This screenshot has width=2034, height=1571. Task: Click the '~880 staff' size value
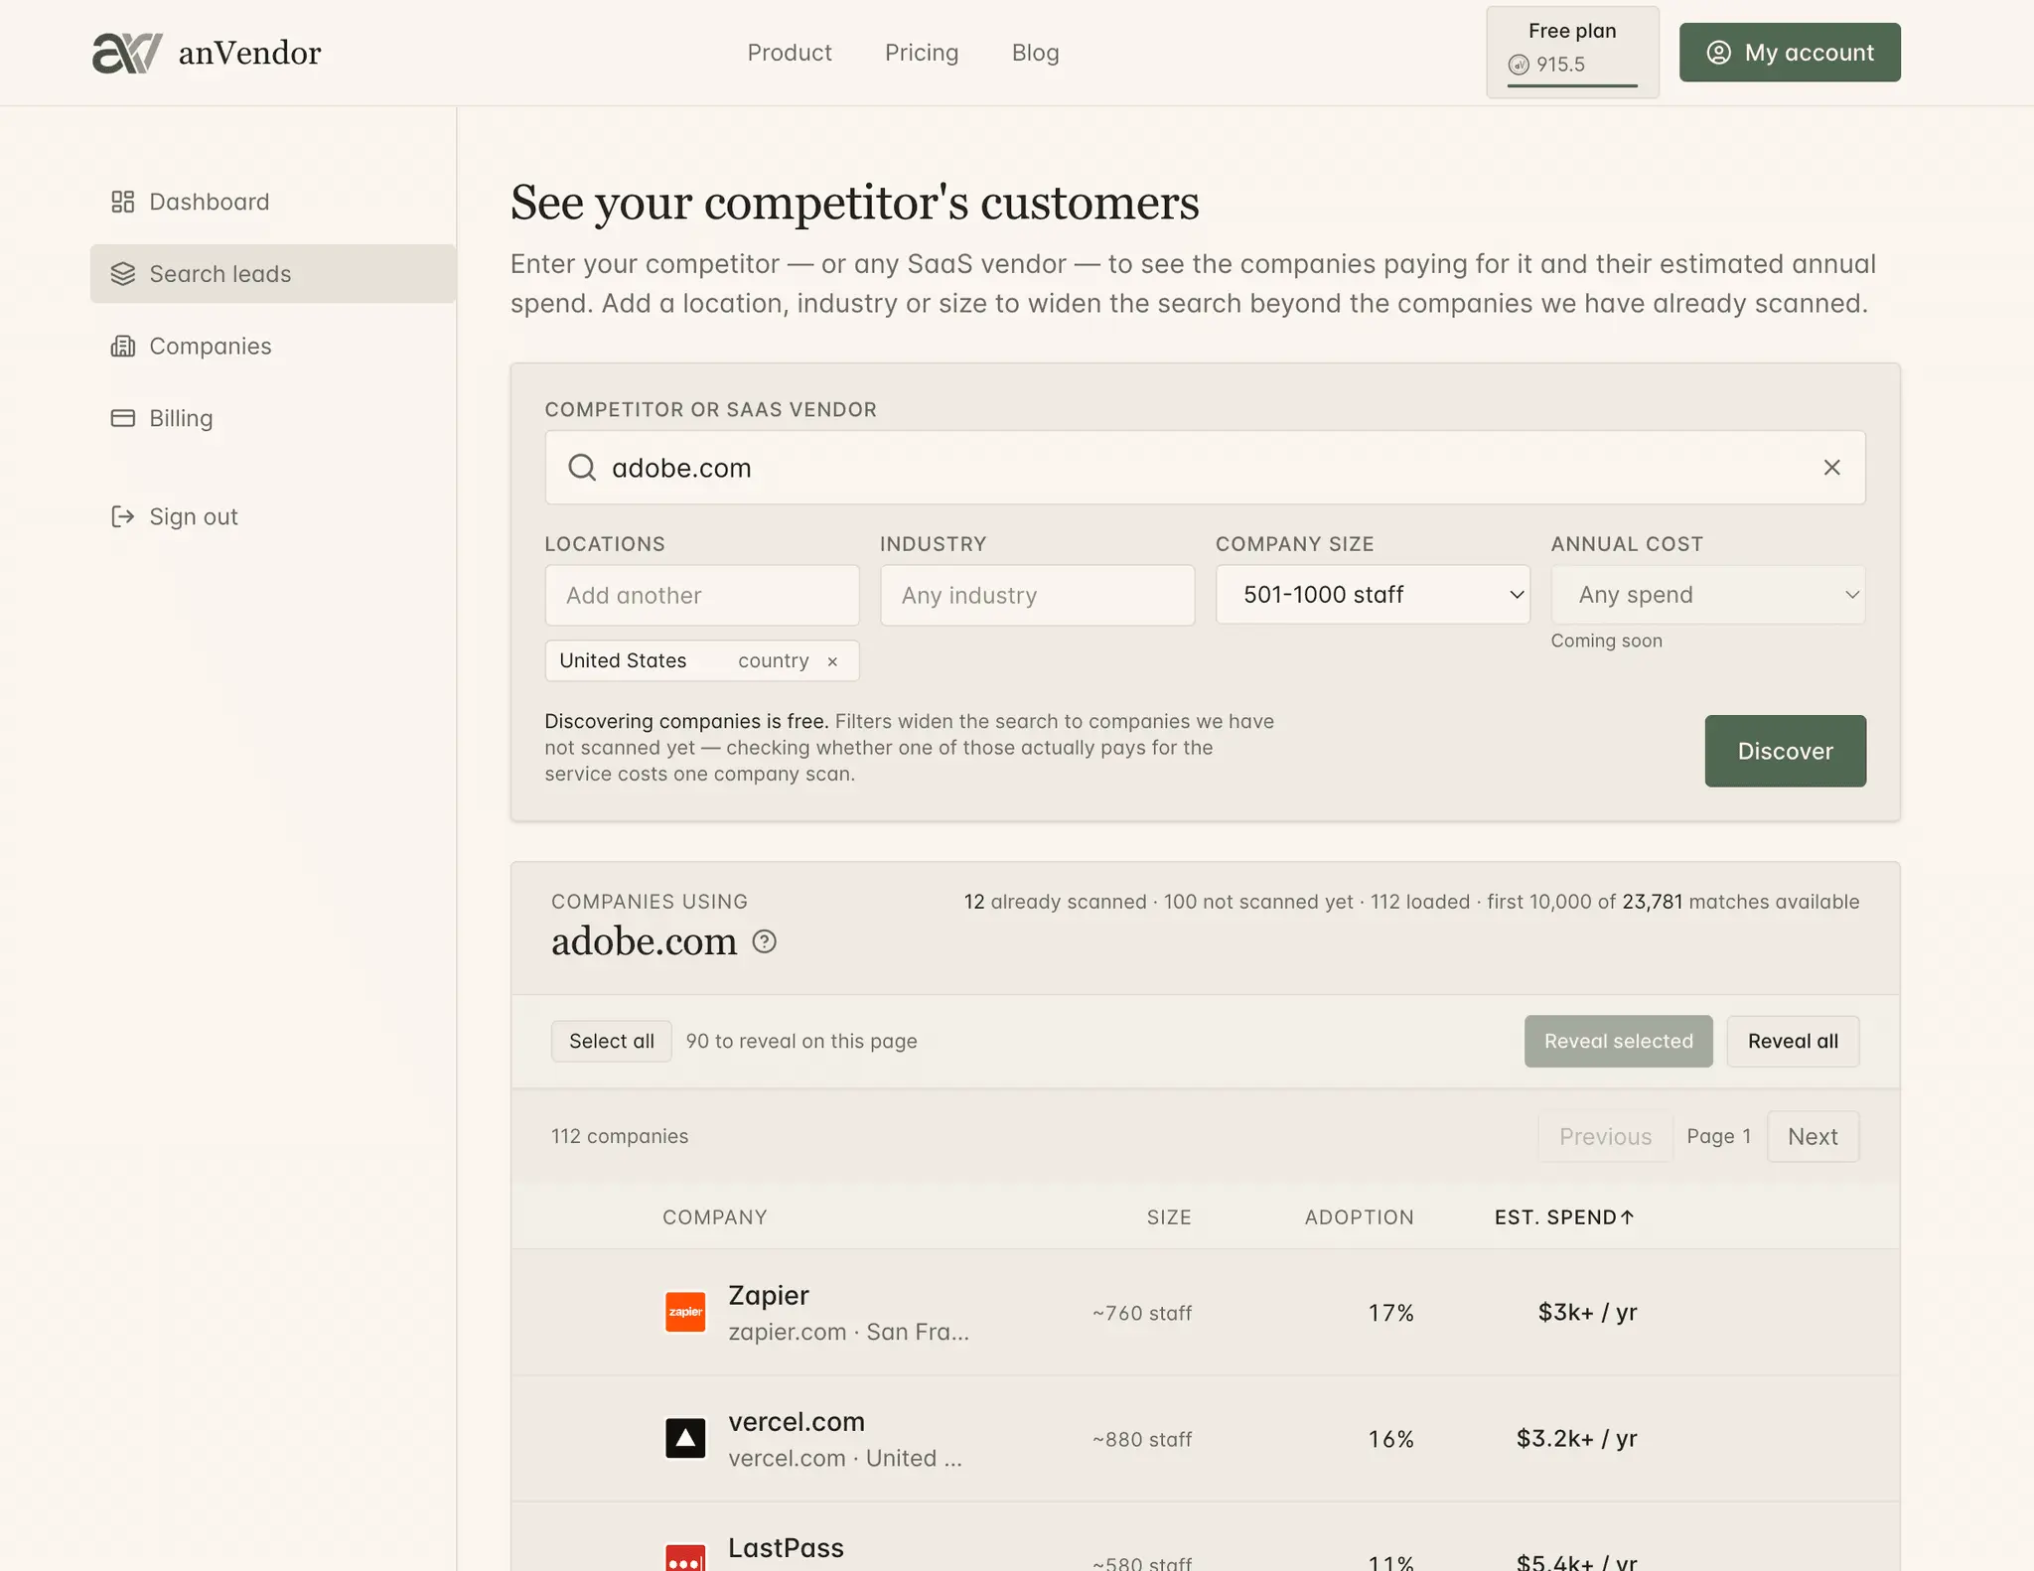[1142, 1439]
